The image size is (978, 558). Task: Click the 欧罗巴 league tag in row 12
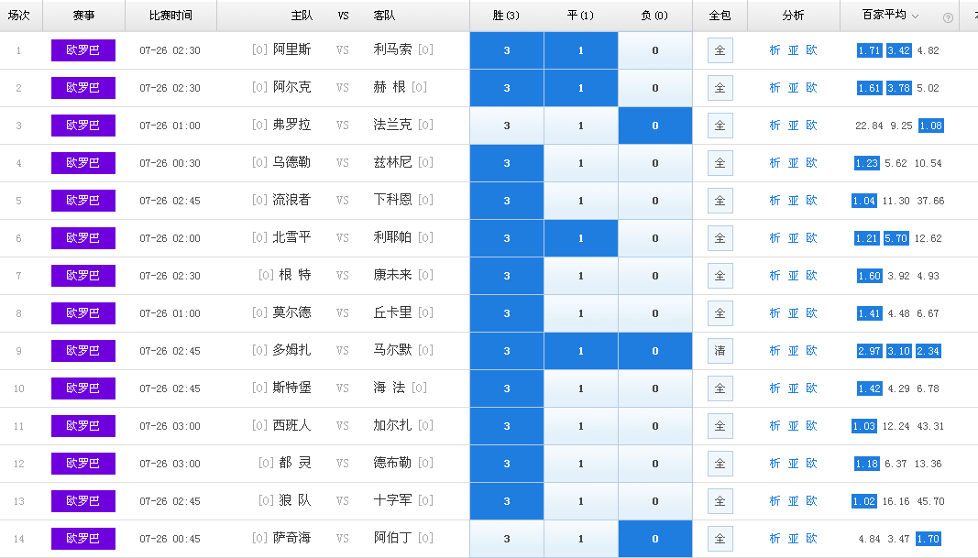83,464
